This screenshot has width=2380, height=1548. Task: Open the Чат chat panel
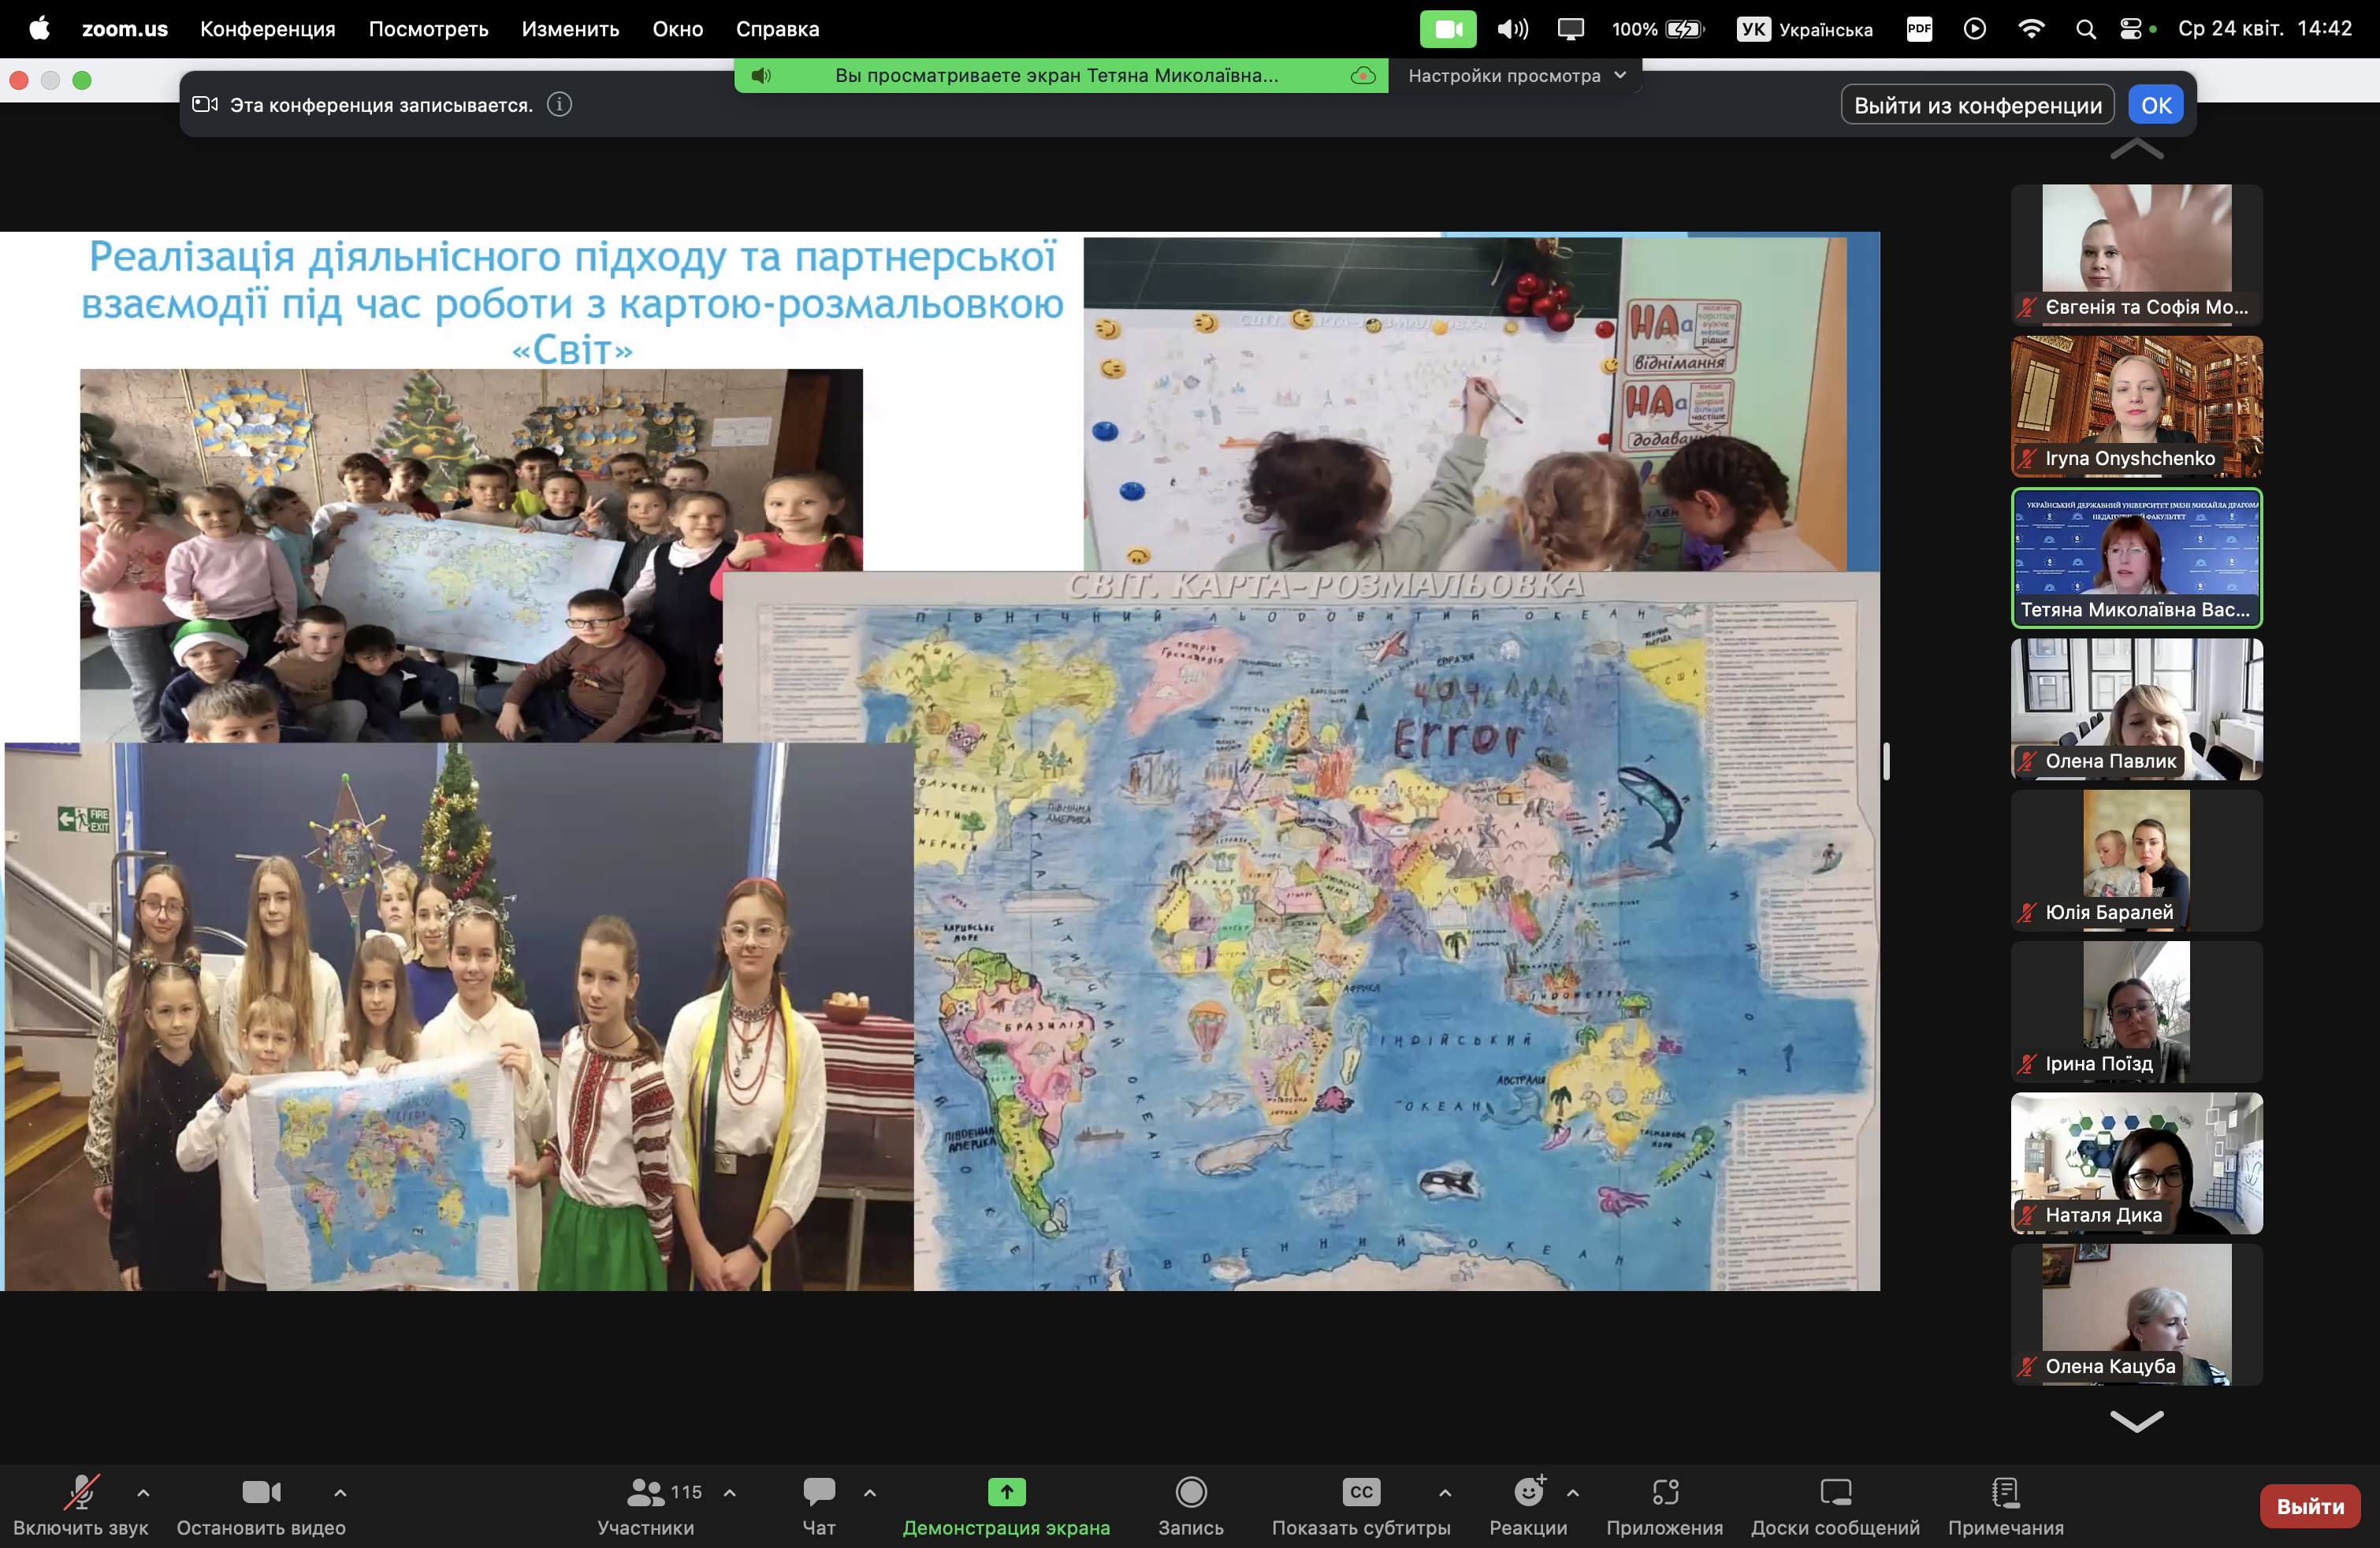pos(819,1506)
